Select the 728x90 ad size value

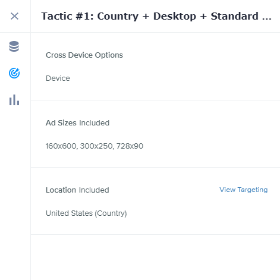(x=130, y=146)
